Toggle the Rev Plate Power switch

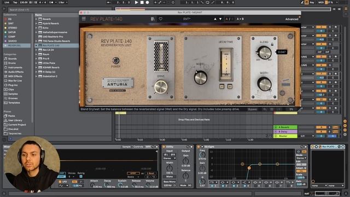point(115,60)
